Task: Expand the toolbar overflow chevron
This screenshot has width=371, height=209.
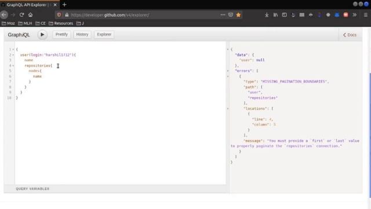Action: coord(354,15)
